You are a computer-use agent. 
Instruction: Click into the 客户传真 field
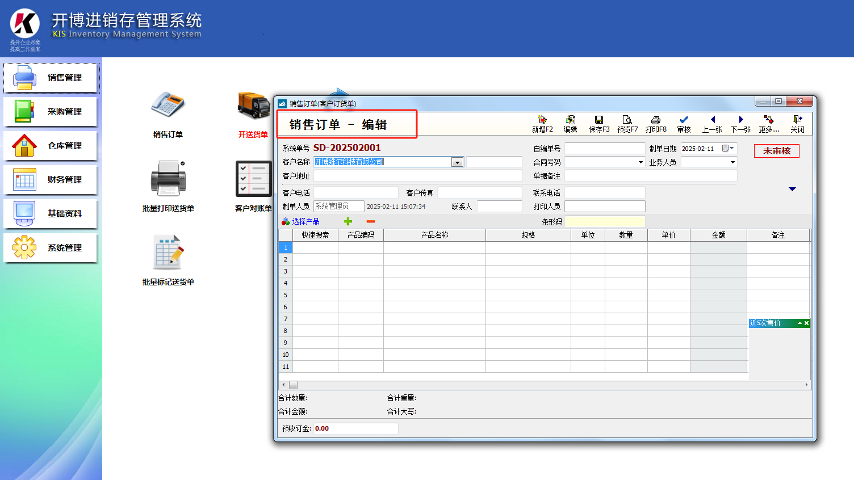(x=480, y=193)
